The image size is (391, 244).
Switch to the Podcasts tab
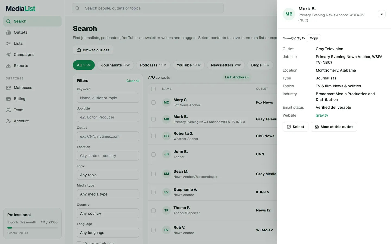point(153,65)
